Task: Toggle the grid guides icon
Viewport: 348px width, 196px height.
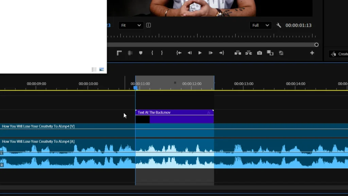Action: tap(130, 53)
